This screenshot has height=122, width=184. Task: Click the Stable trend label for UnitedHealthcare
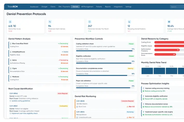click(65, 52)
